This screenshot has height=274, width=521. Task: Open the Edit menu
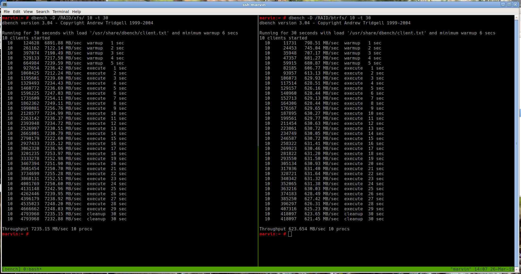point(17,12)
